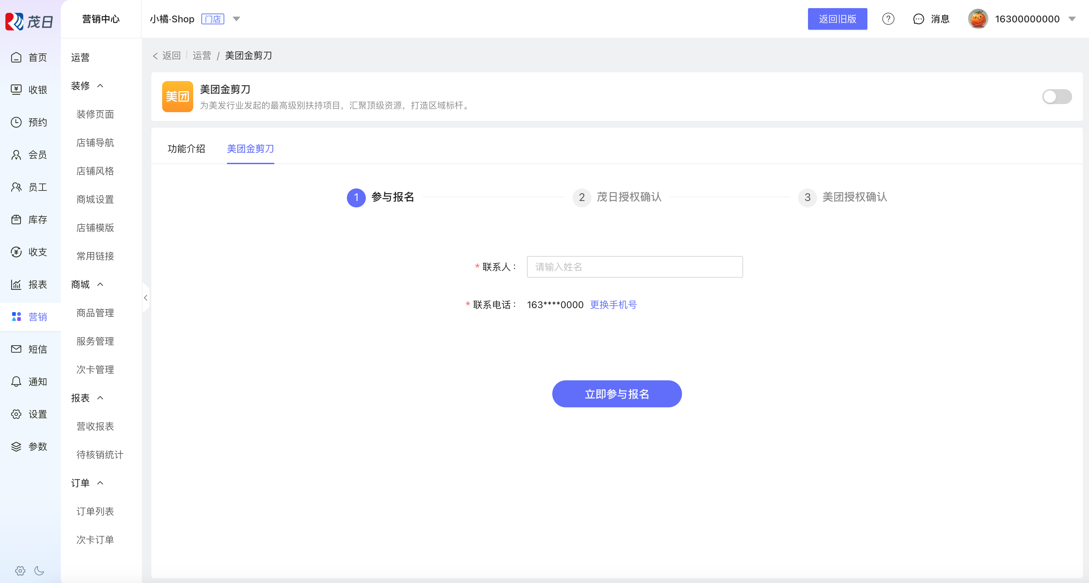Expand the 16300000000 account dropdown
This screenshot has width=1089, height=583.
1072,19
